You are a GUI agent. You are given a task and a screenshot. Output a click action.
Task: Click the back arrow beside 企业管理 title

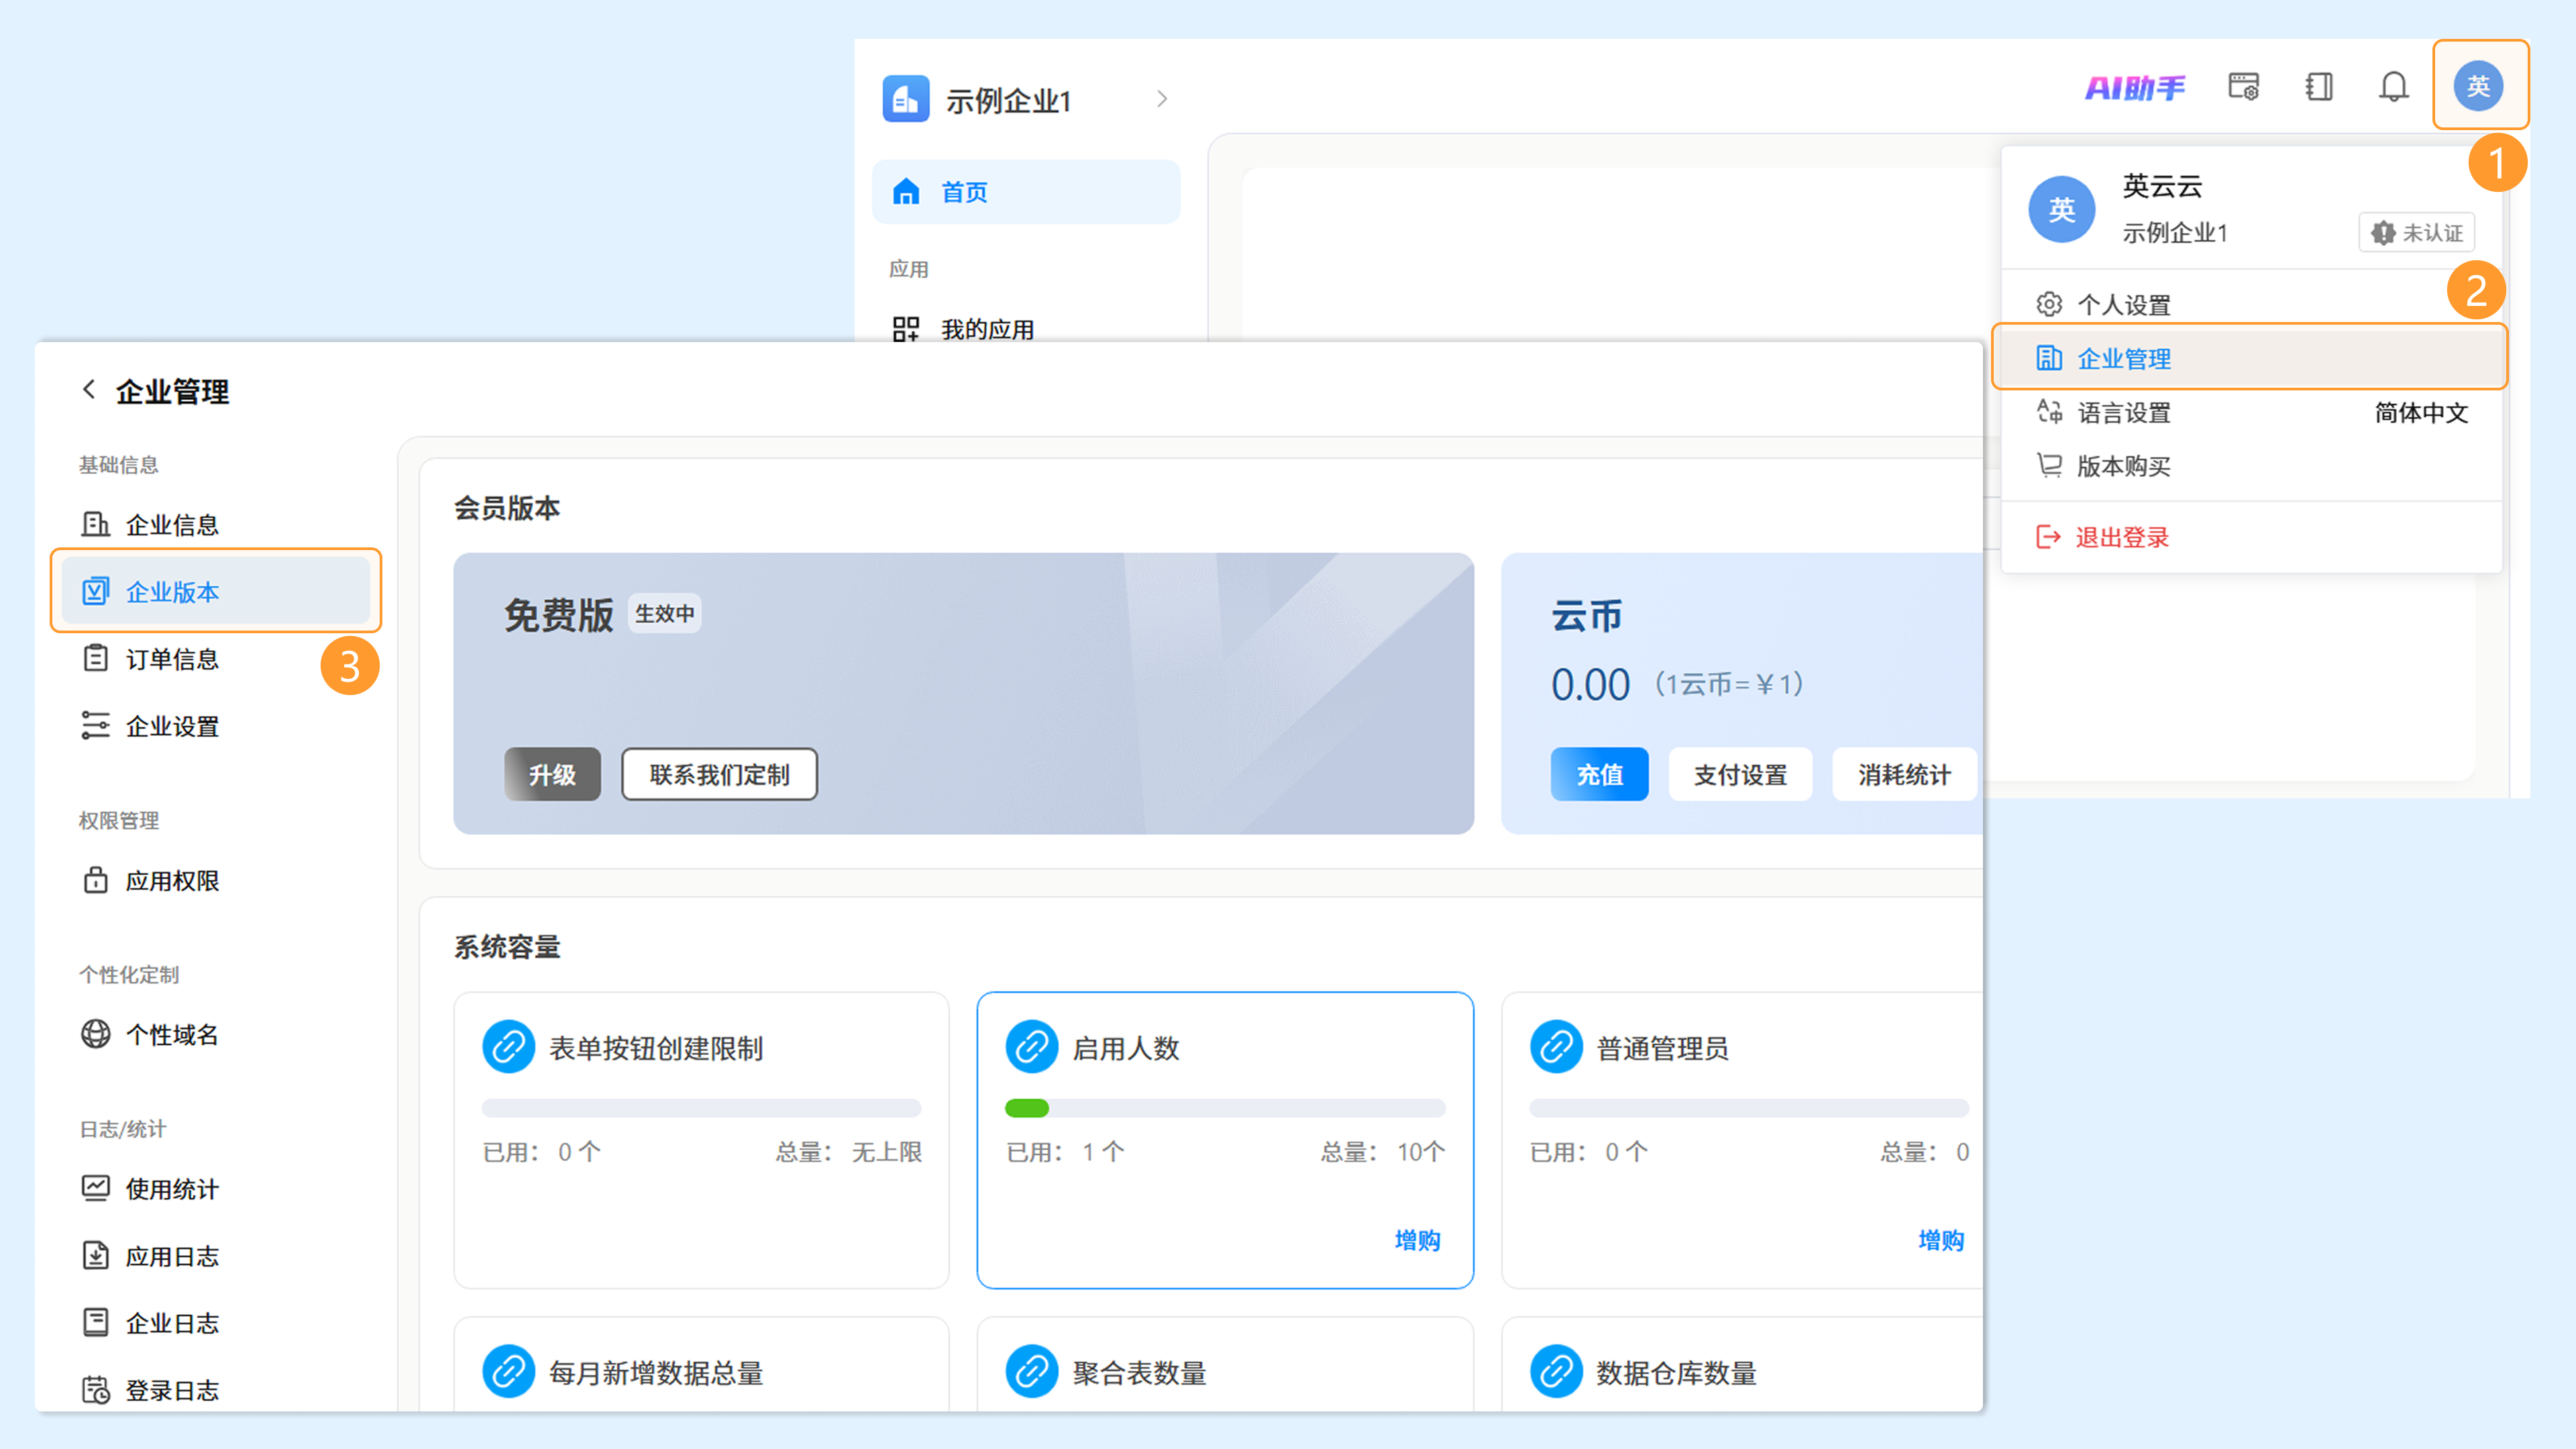(89, 390)
